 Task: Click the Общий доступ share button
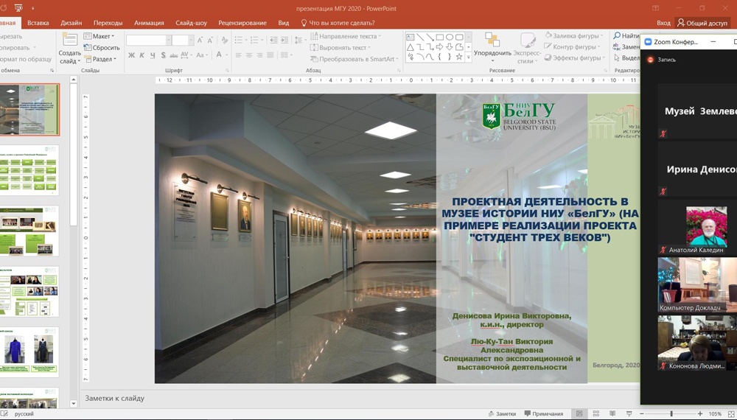pyautogui.click(x=702, y=23)
